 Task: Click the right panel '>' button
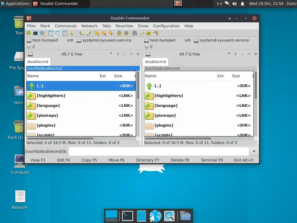(x=256, y=54)
